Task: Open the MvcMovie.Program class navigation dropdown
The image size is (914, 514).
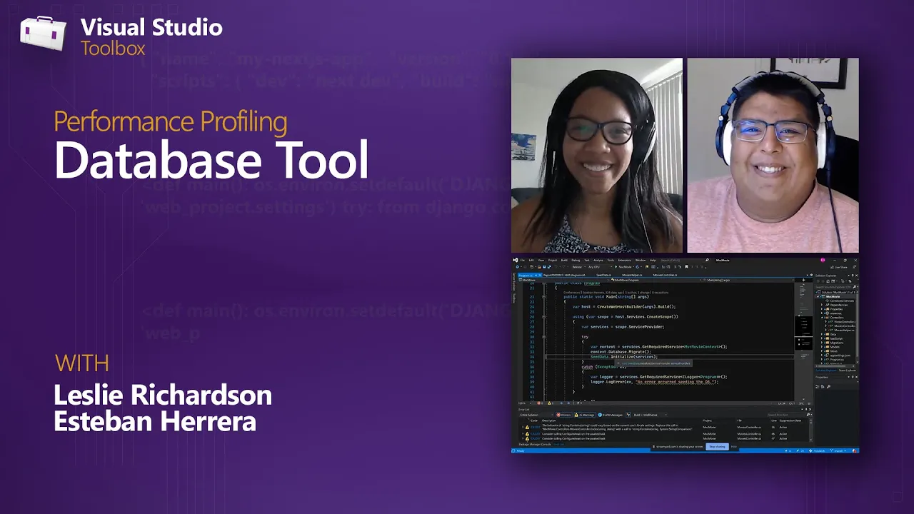Action: [x=655, y=281]
